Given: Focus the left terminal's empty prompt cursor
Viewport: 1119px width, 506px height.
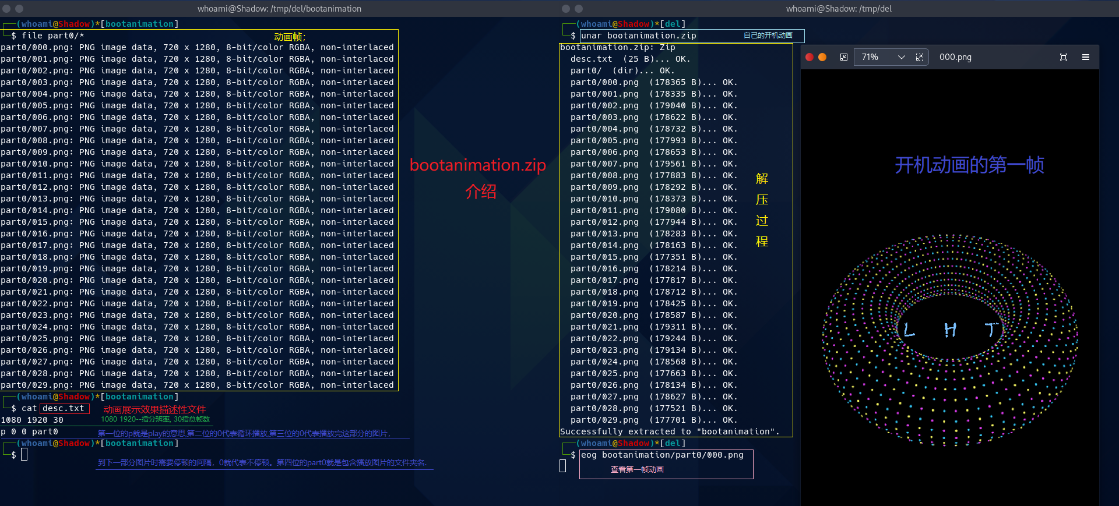Looking at the screenshot, I should [x=24, y=455].
